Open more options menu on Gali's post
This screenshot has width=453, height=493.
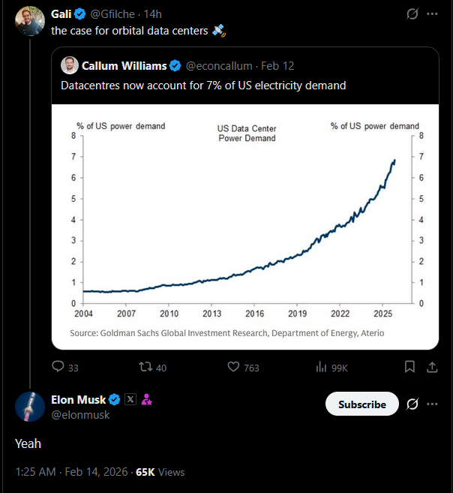pos(433,14)
